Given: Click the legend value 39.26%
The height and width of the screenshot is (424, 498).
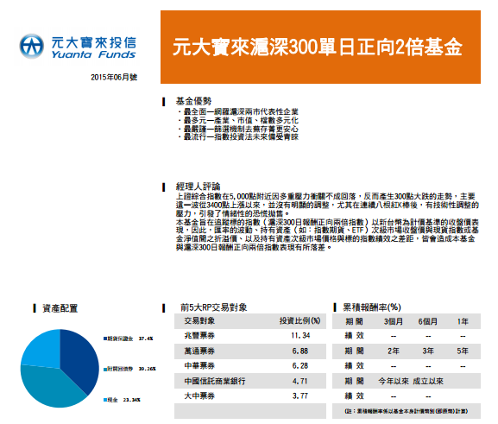Looking at the screenshot, I should (x=148, y=369).
